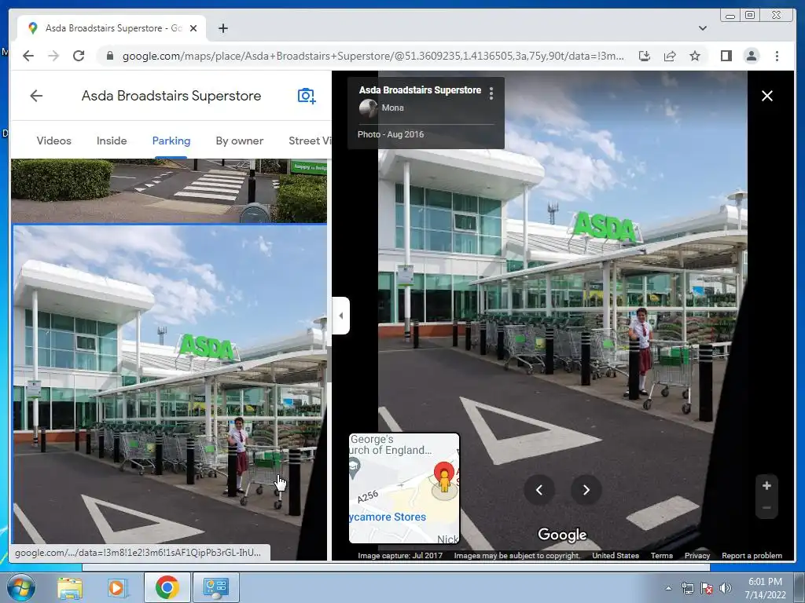The width and height of the screenshot is (805, 603).
Task: Switch to the Inside tab
Action: pyautogui.click(x=112, y=141)
